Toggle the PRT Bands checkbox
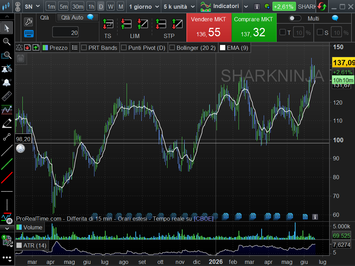 tap(84, 48)
